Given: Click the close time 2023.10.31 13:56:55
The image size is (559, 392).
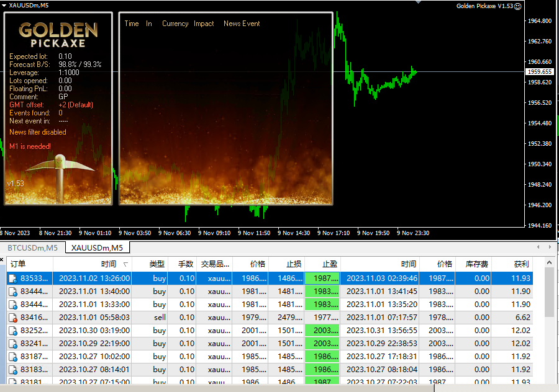Looking at the screenshot, I should click(382, 331).
